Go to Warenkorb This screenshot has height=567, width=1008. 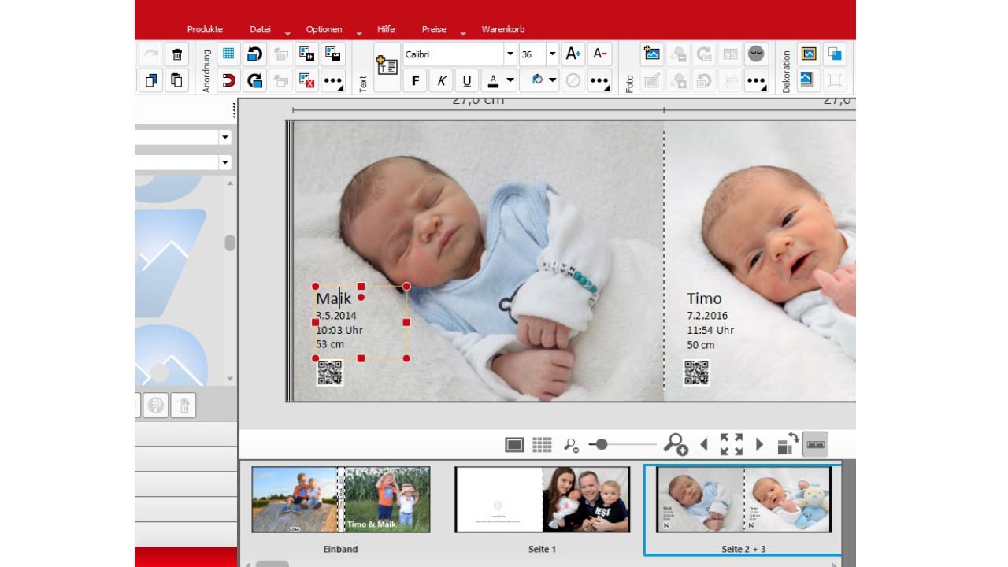[503, 29]
